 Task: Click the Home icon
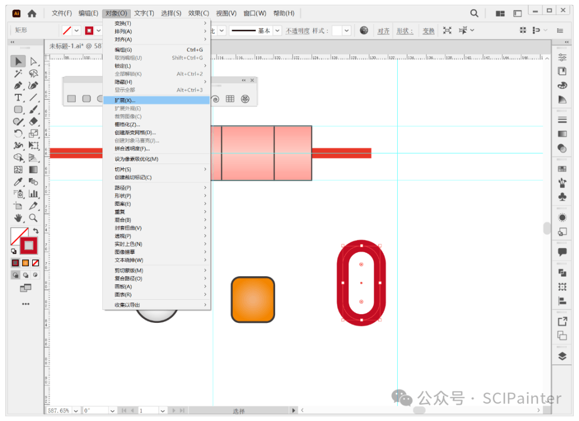(32, 13)
